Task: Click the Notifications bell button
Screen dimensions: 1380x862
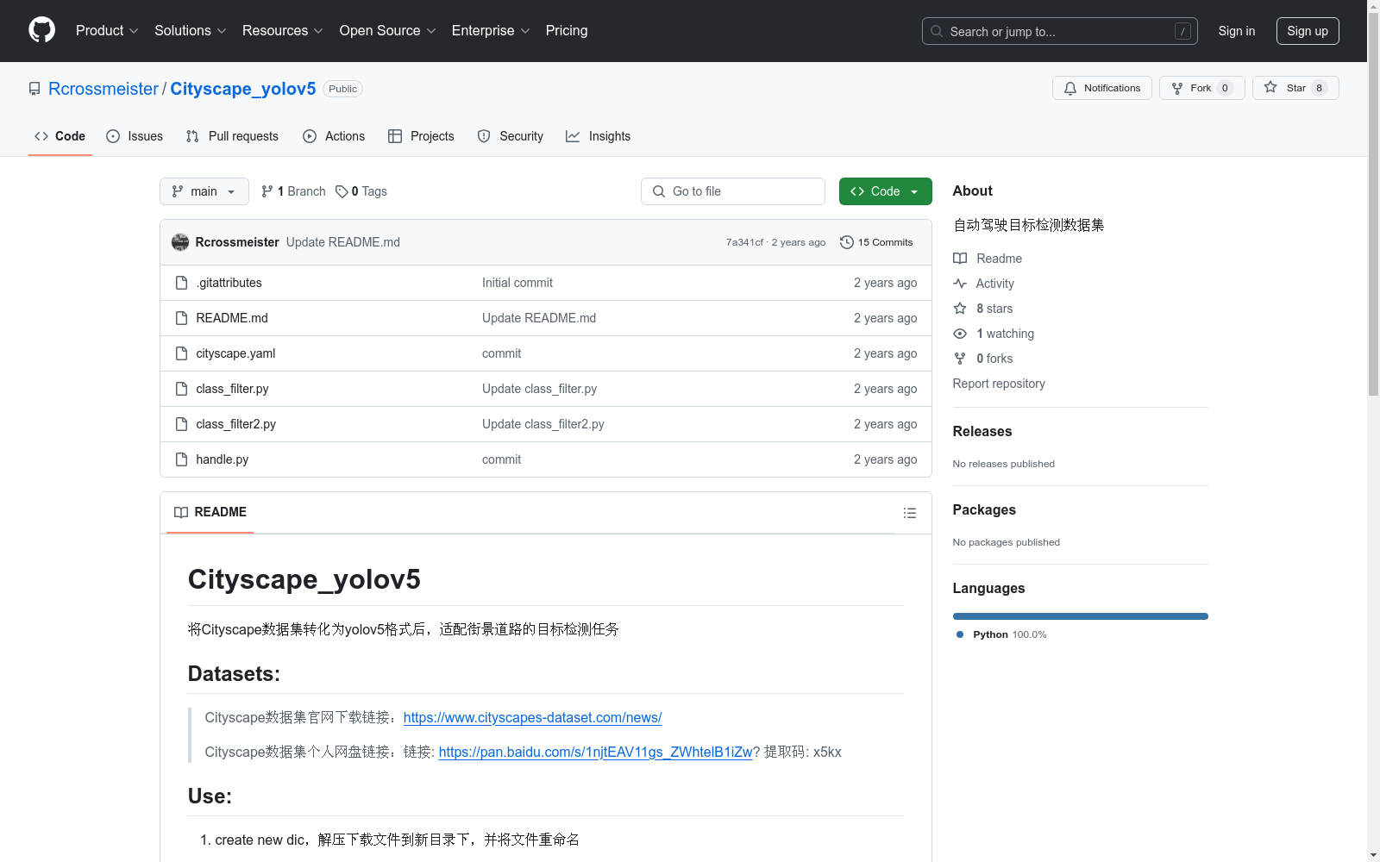Action: pos(1101,88)
